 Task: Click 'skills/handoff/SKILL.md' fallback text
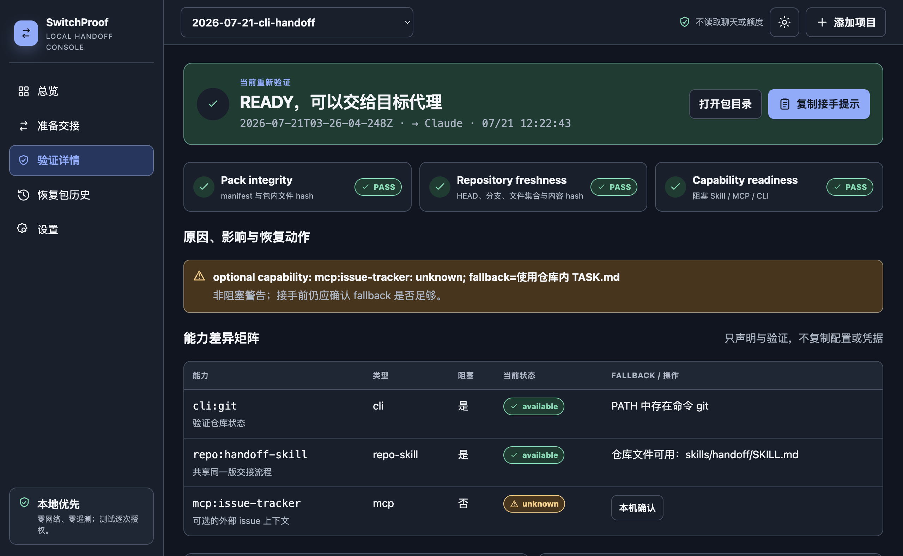pyautogui.click(x=741, y=455)
